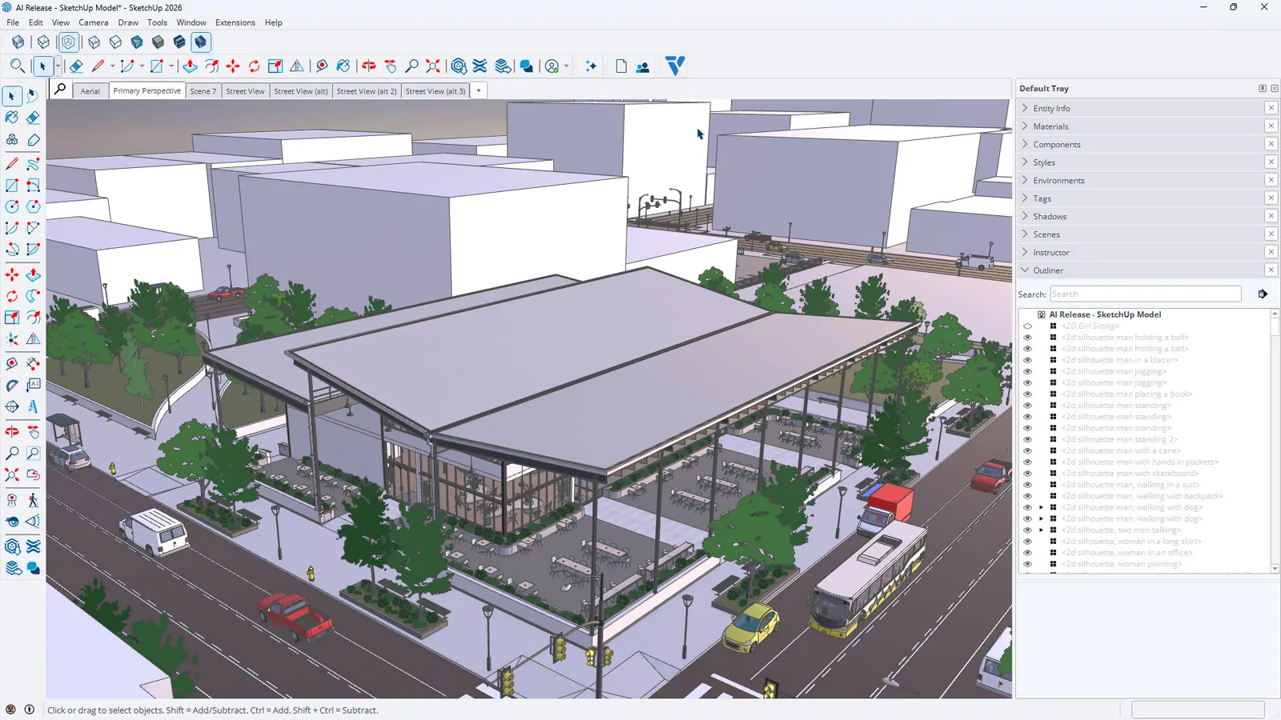Choose the Paint Bucket tool in the top toolbar
The width and height of the screenshot is (1281, 720).
click(343, 66)
